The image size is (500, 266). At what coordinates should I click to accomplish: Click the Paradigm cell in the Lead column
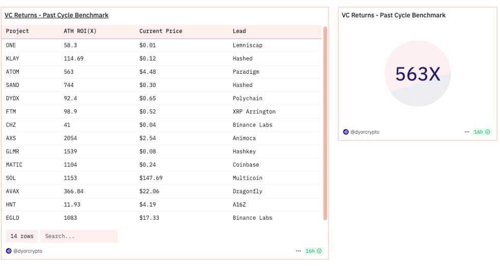tap(246, 72)
